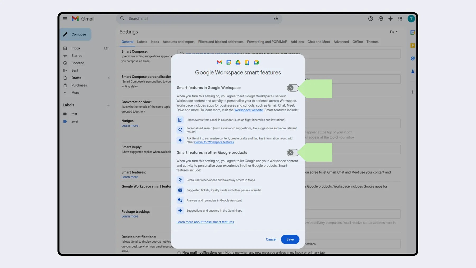The width and height of the screenshot is (476, 268).
Task: Click the search magnifier icon
Action: point(122,19)
